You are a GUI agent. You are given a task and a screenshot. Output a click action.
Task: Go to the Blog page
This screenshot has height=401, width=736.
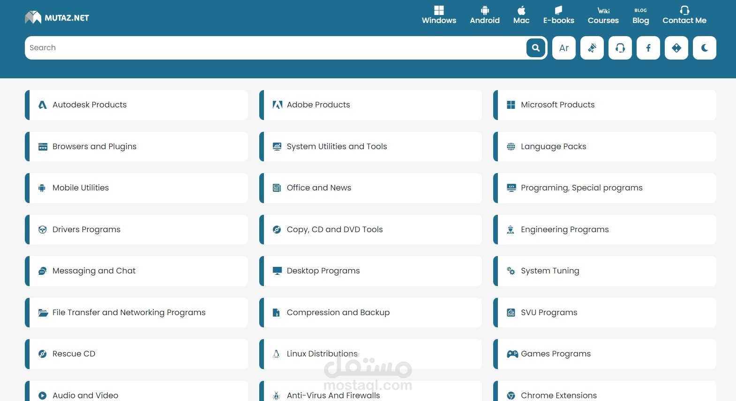click(x=640, y=15)
